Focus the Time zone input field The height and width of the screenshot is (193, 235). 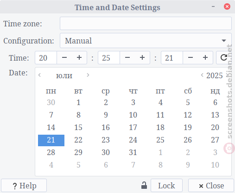point(146,24)
